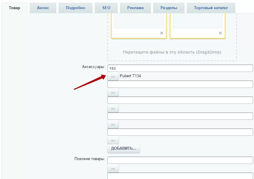Click the ... button under Похожие товары field
This screenshot has height=179, width=254.
coord(113,168)
